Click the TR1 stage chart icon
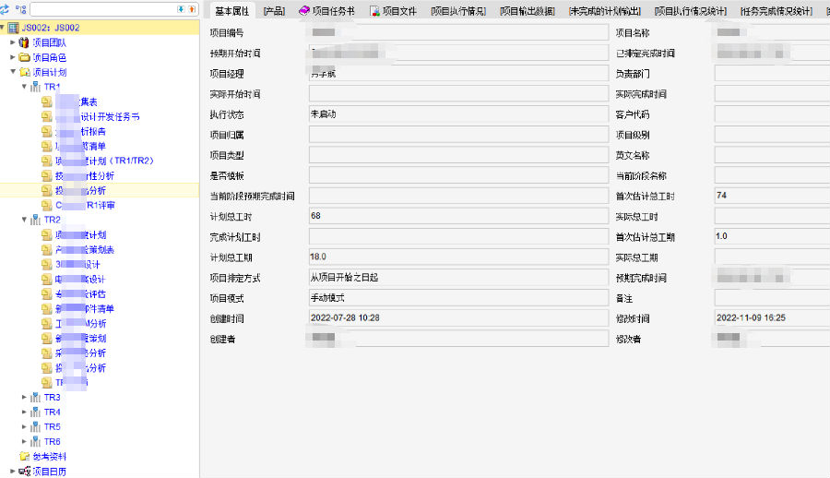The image size is (830, 478). coord(35,87)
